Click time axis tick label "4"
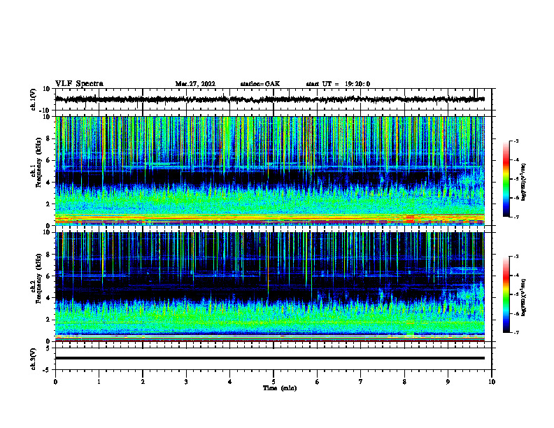 click(x=230, y=382)
